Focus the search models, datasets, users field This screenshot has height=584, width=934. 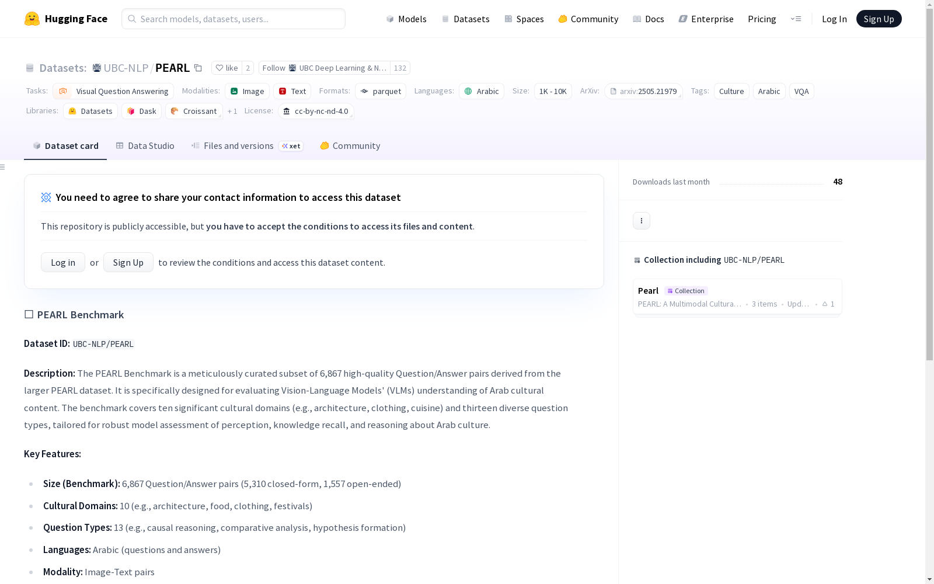(x=233, y=19)
